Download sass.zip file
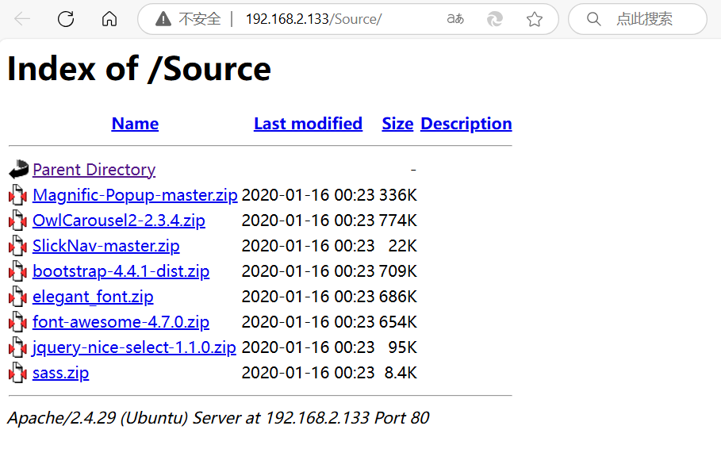 (61, 372)
